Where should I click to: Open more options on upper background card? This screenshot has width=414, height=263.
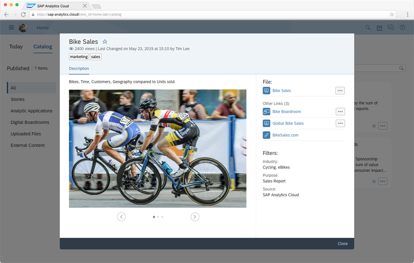tap(383, 126)
